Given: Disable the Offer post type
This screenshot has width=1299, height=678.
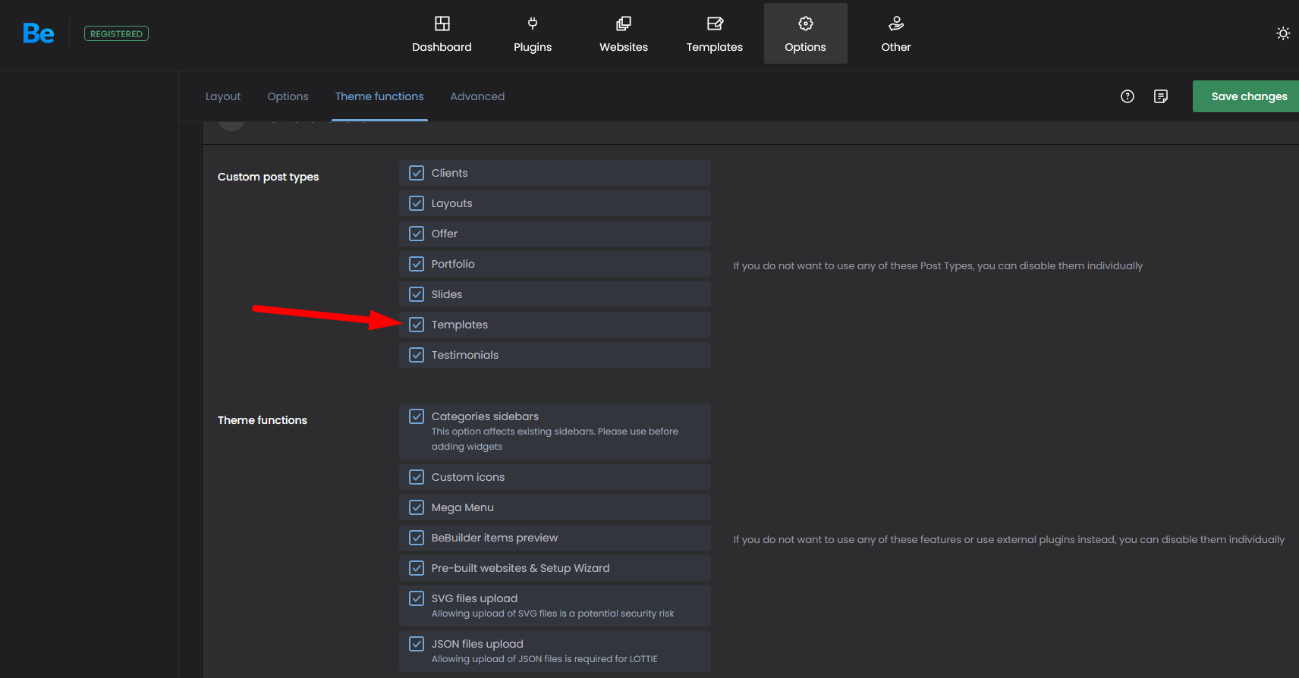Looking at the screenshot, I should click(x=417, y=234).
